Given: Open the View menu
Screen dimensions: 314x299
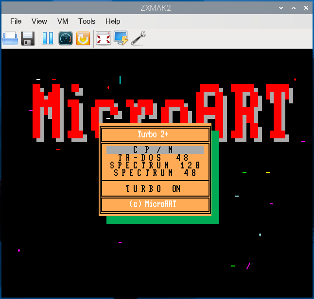Looking at the screenshot, I should (x=39, y=21).
